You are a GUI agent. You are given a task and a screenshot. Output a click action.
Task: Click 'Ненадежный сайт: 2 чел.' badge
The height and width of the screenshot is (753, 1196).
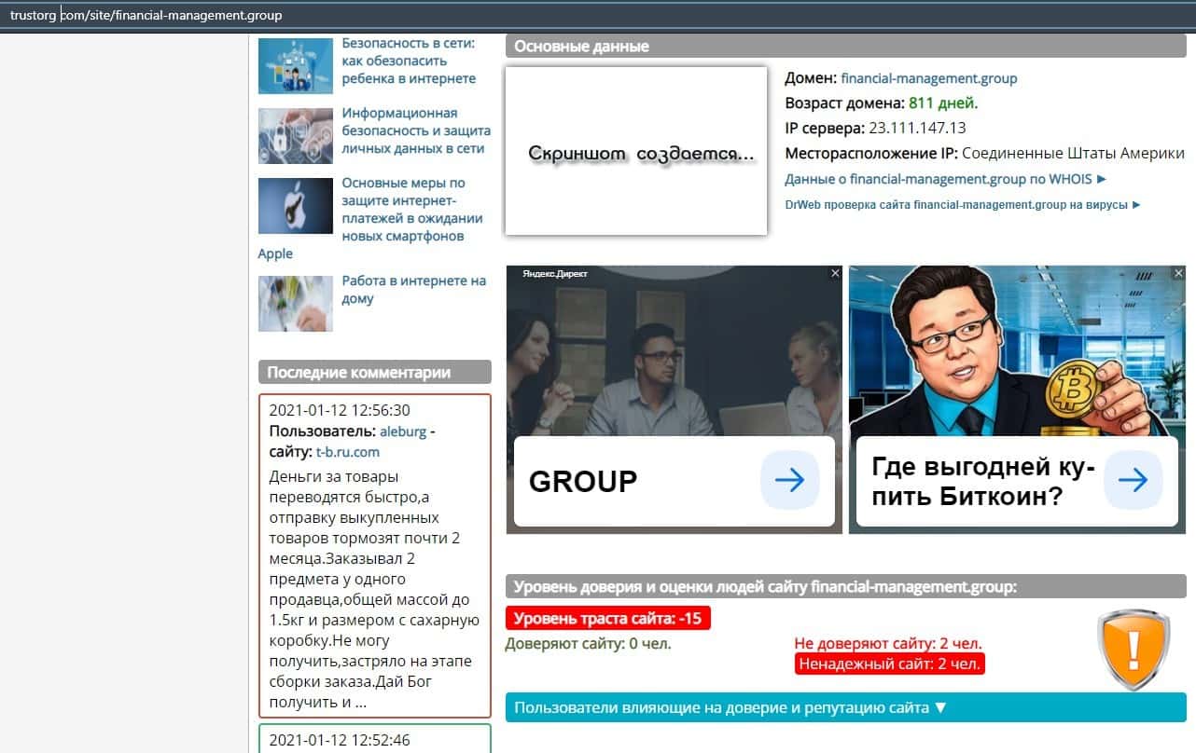(x=890, y=664)
